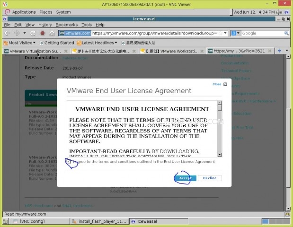Click the forward navigation arrow
Viewport: 293px width, 227px height.
pyautogui.click(x=18, y=33)
